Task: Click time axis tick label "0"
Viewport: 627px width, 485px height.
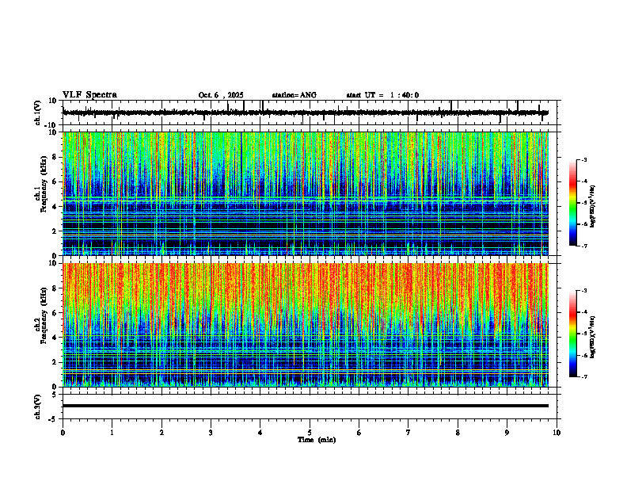Action: tap(63, 433)
